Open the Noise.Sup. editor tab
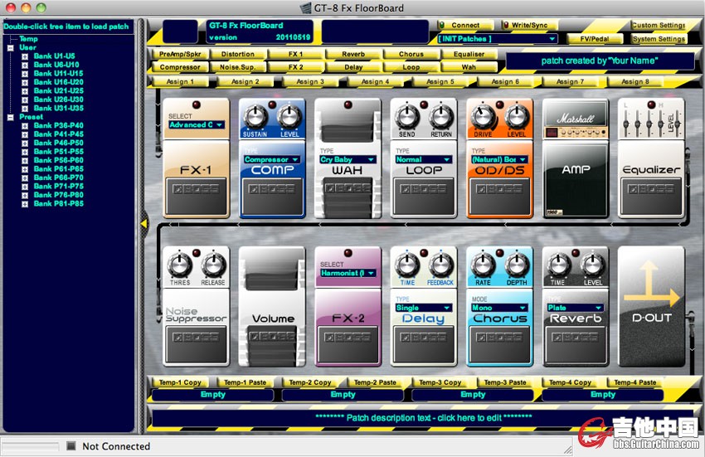 click(x=238, y=67)
